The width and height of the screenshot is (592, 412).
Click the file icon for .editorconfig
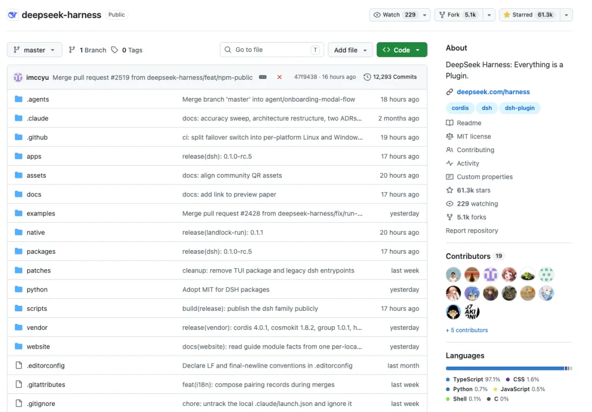pyautogui.click(x=19, y=365)
